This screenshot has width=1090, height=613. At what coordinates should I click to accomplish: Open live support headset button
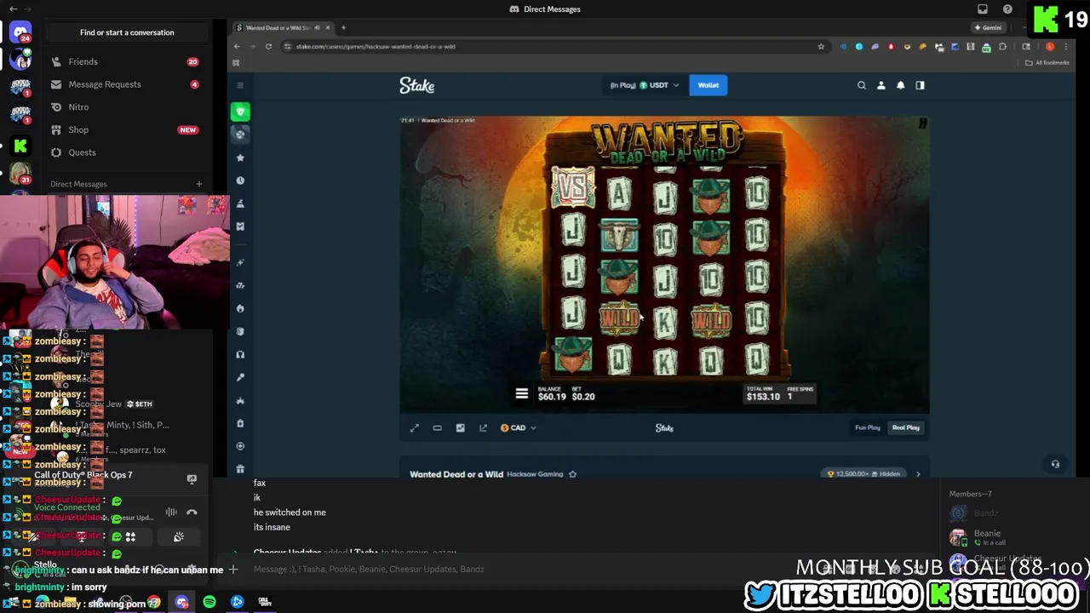pyautogui.click(x=1055, y=464)
